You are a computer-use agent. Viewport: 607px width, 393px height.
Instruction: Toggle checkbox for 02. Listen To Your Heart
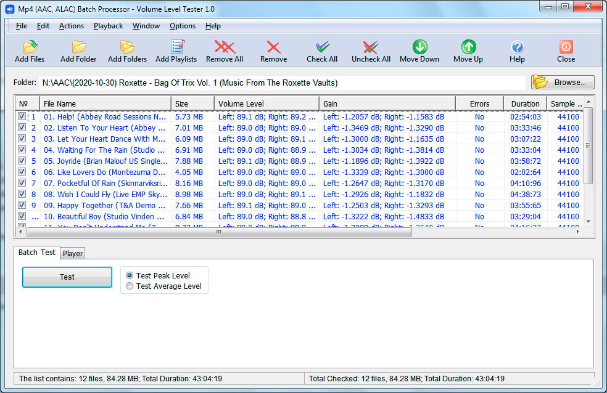[x=22, y=127]
